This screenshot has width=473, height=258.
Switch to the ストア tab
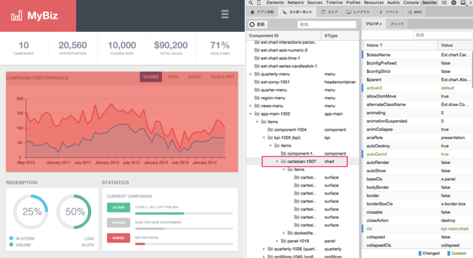(x=329, y=12)
